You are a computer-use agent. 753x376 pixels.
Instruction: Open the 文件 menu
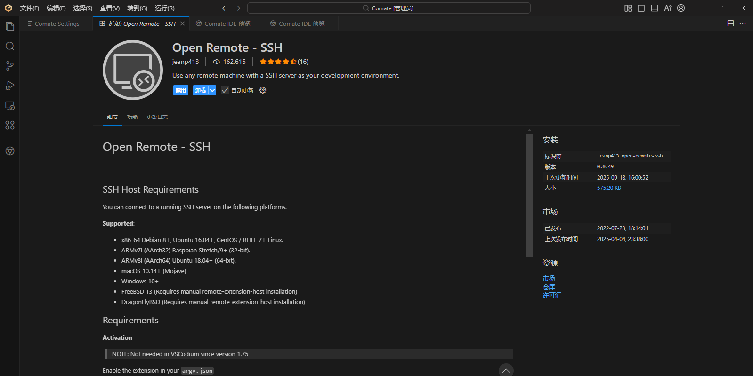coord(29,8)
